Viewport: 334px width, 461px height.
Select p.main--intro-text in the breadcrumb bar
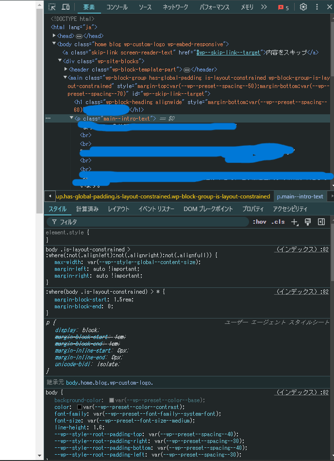click(x=300, y=196)
